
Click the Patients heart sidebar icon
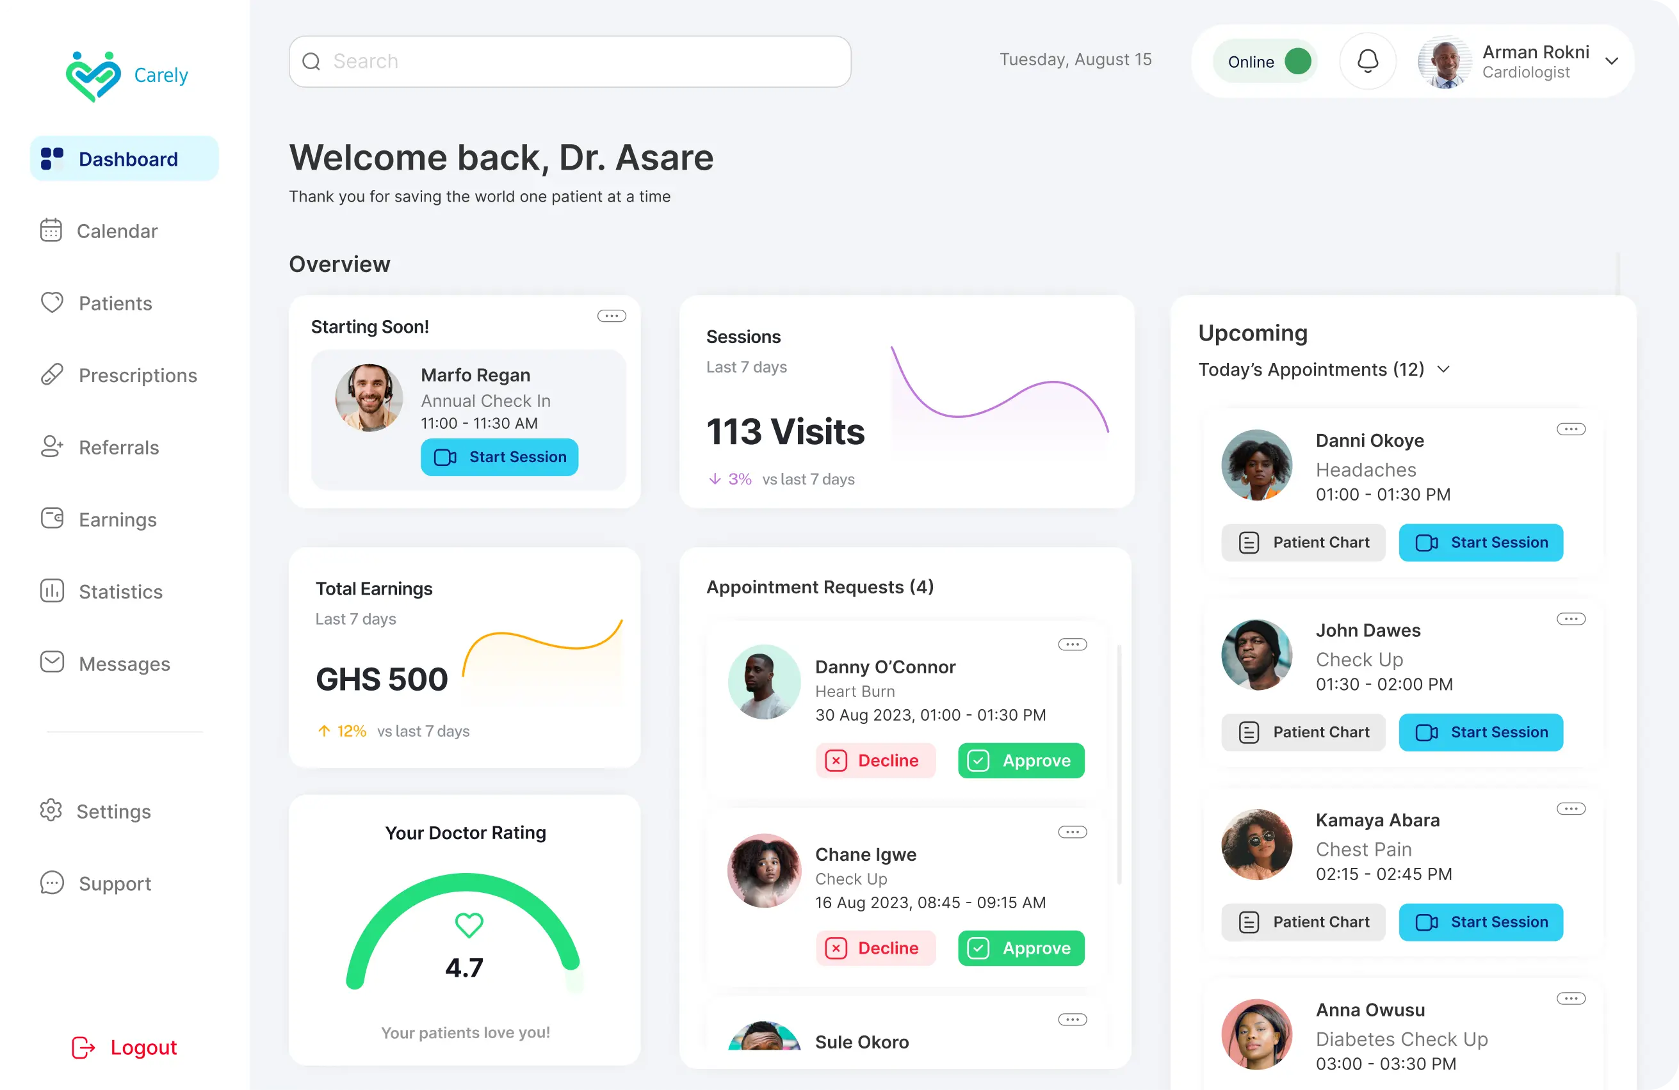point(51,303)
